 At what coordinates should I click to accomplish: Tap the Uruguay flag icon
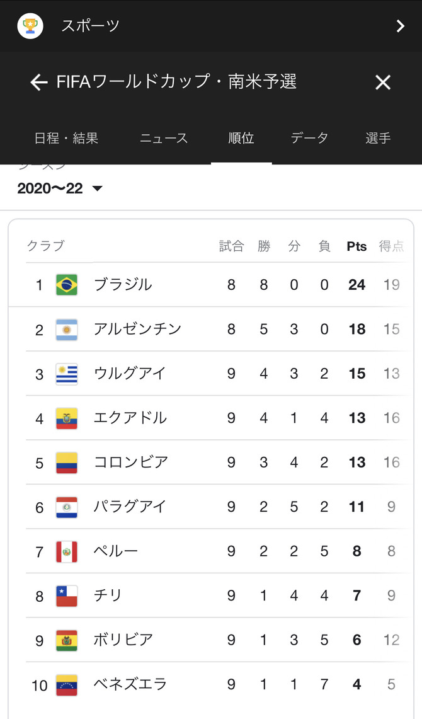(67, 374)
